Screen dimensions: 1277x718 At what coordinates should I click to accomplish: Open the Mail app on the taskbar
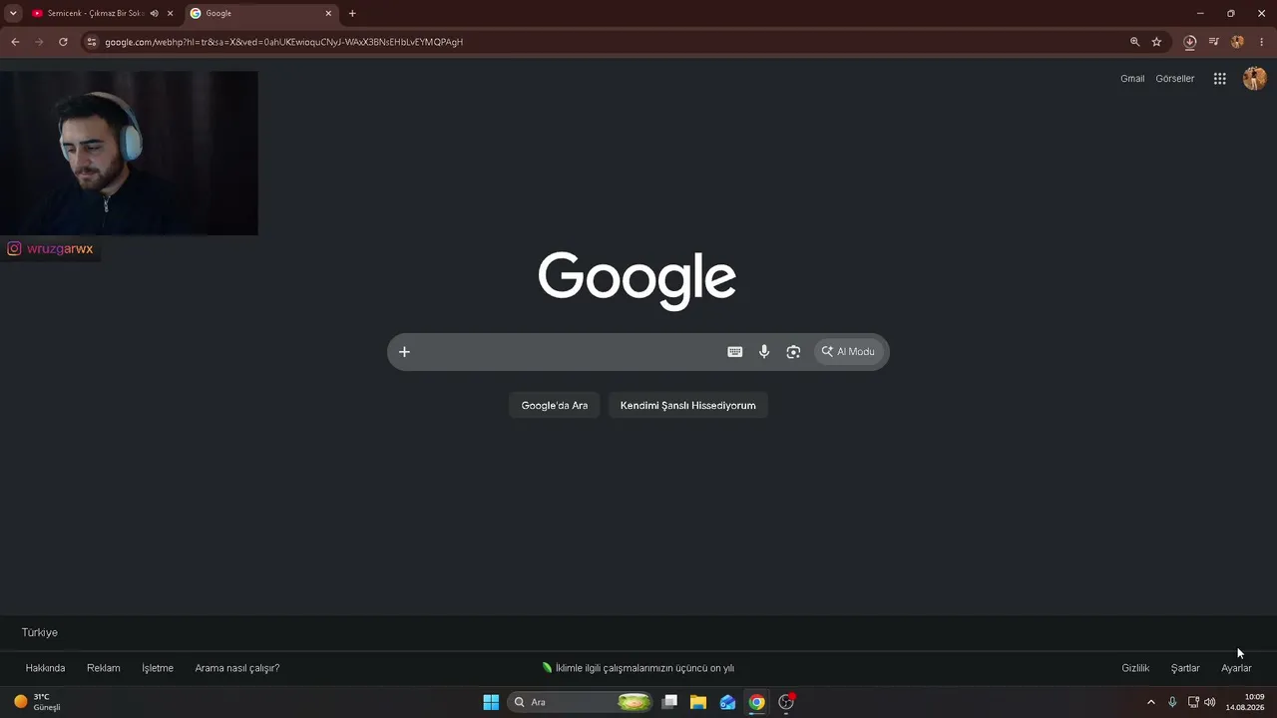(x=727, y=702)
